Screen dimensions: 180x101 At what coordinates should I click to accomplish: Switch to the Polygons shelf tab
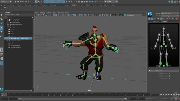20,5
